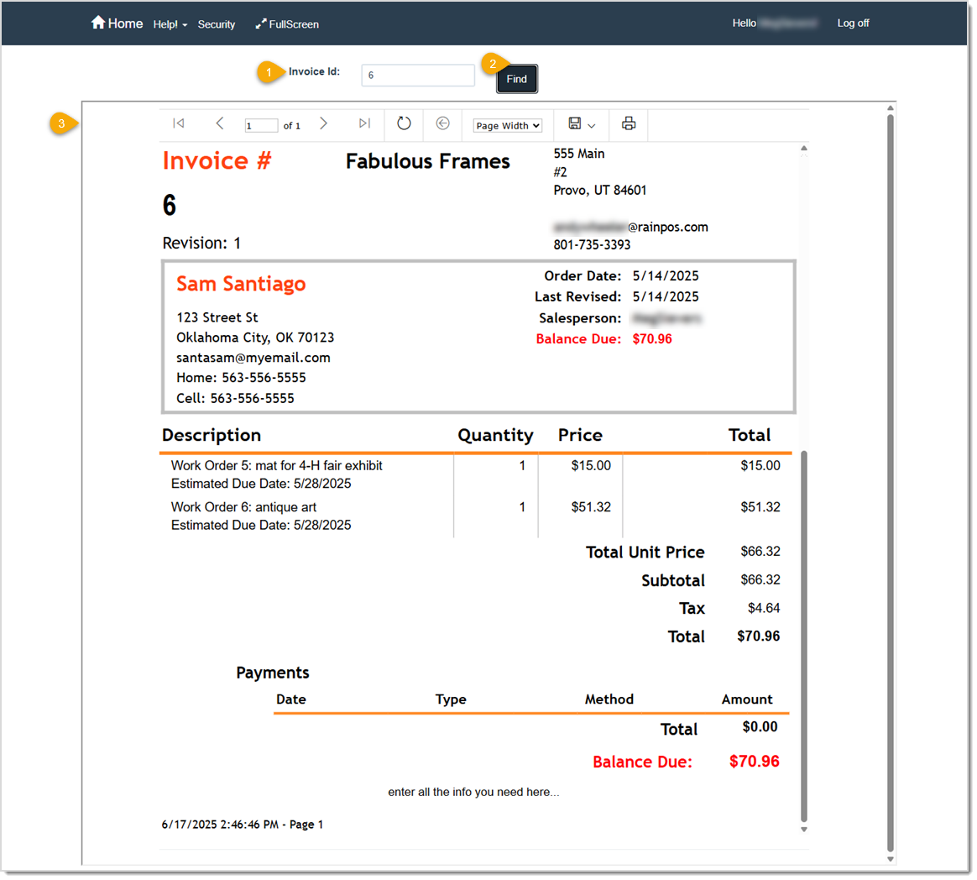Open the Page Width zoom selector
Image resolution: width=977 pixels, height=880 pixels.
[x=506, y=125]
